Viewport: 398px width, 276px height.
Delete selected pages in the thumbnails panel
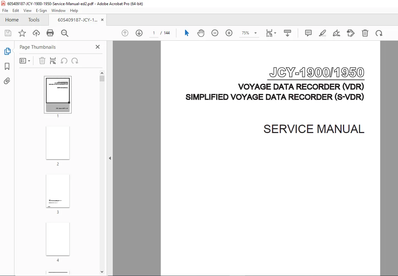[42, 61]
